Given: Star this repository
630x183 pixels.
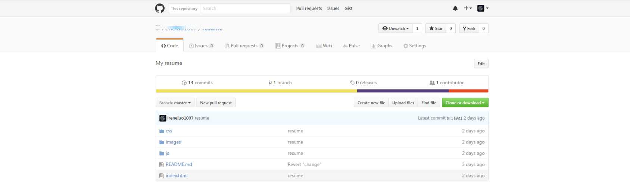Looking at the screenshot, I should click(x=436, y=28).
